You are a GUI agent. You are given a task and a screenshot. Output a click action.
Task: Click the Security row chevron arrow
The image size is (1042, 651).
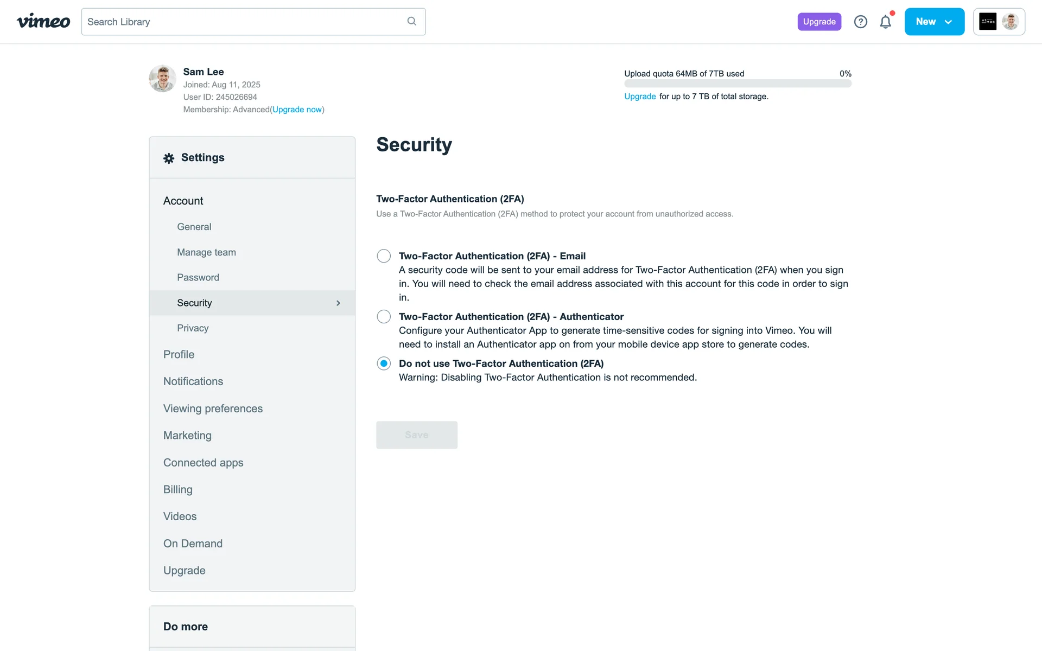[x=338, y=303]
